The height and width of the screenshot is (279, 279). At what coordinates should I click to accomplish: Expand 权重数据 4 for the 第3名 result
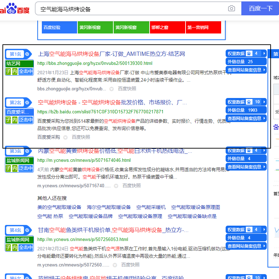coord(246,151)
